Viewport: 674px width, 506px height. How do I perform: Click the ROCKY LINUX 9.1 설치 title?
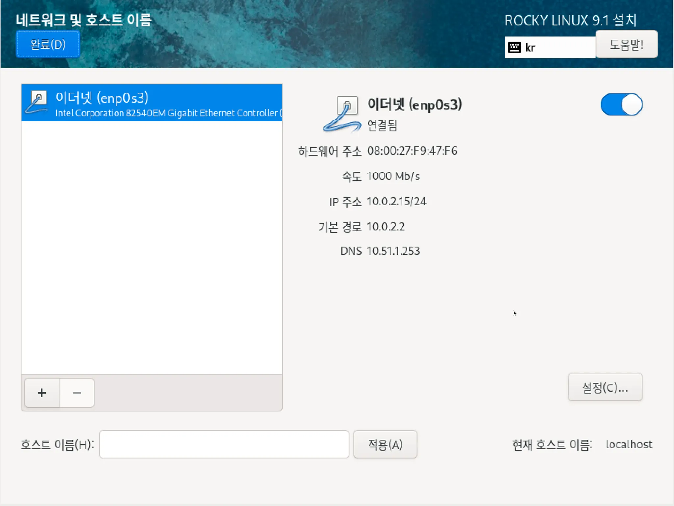(x=571, y=21)
